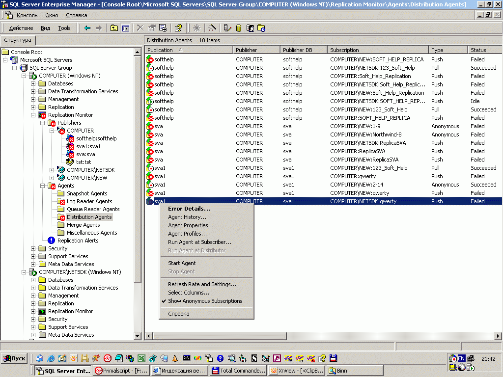This screenshot has width=503, height=377.
Task: Click the New asterisk toolbar icon
Action: 196,28
